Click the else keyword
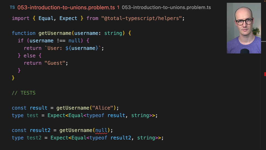Screen dimensions: 266x150 29,56
